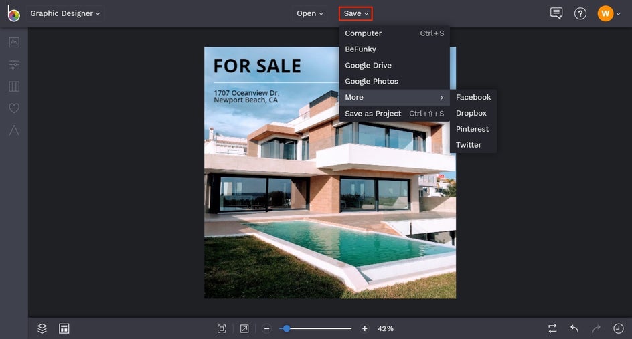Open the Open dropdown menu
This screenshot has height=339, width=632.
click(x=309, y=13)
